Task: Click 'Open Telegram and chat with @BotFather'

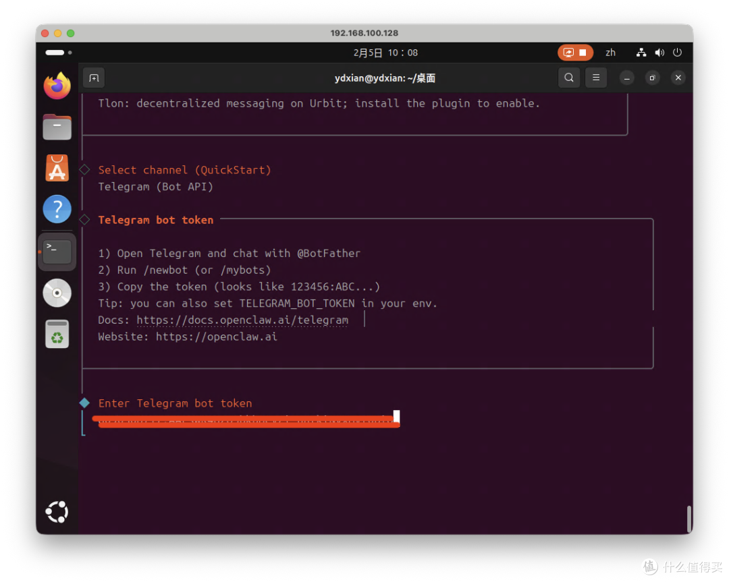Action: 238,253
